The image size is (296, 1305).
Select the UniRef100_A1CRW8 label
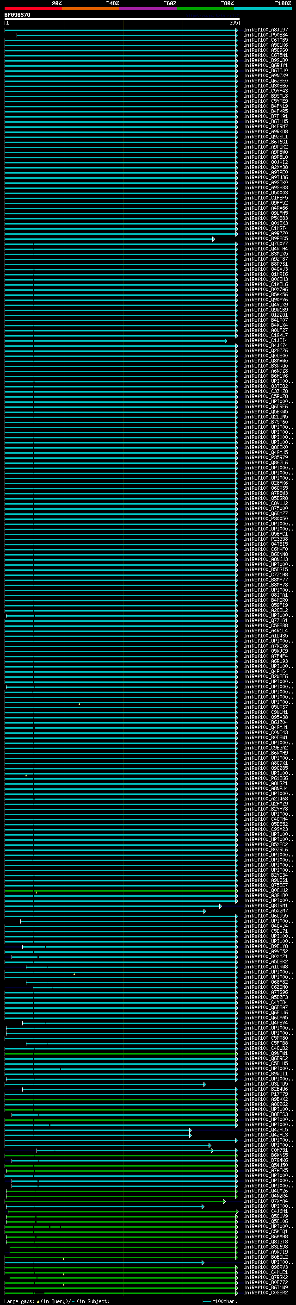pyautogui.click(x=265, y=967)
